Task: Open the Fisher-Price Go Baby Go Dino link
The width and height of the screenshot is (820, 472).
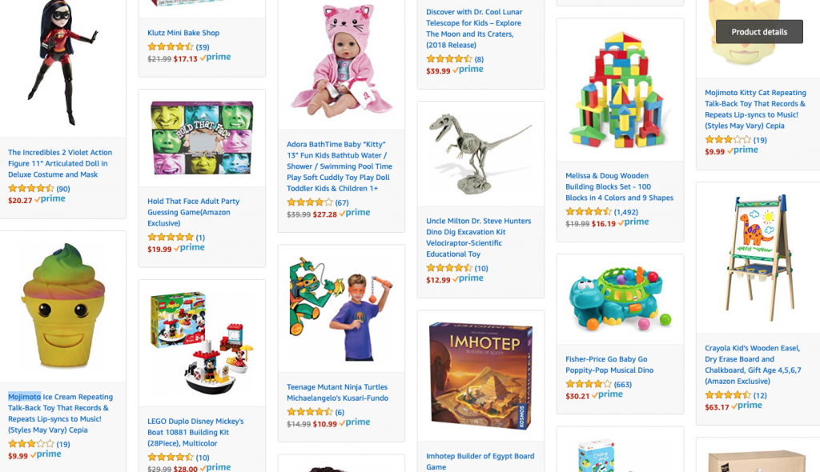Action: point(609,364)
